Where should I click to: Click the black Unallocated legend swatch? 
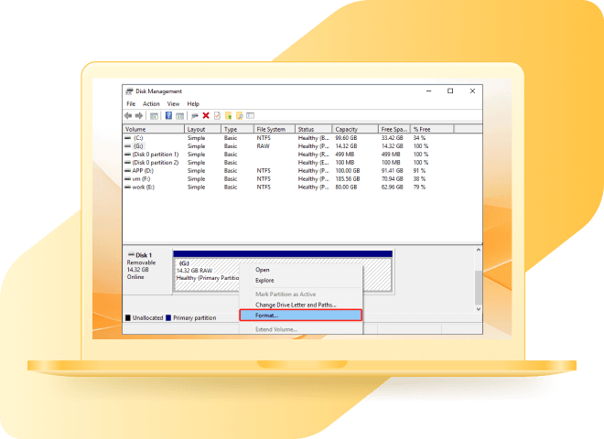coord(128,317)
